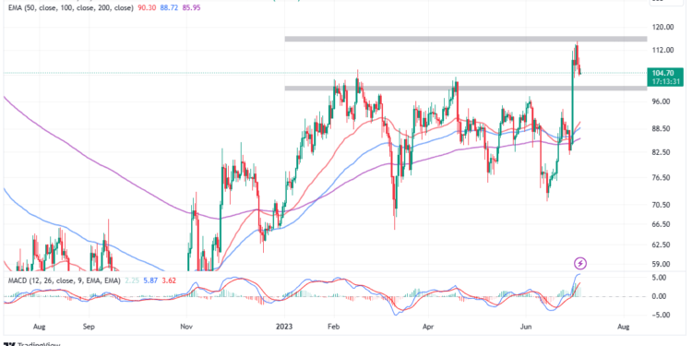The height and width of the screenshot is (346, 692).
Task: Click the 112.00 price axis label
Action: coord(663,51)
